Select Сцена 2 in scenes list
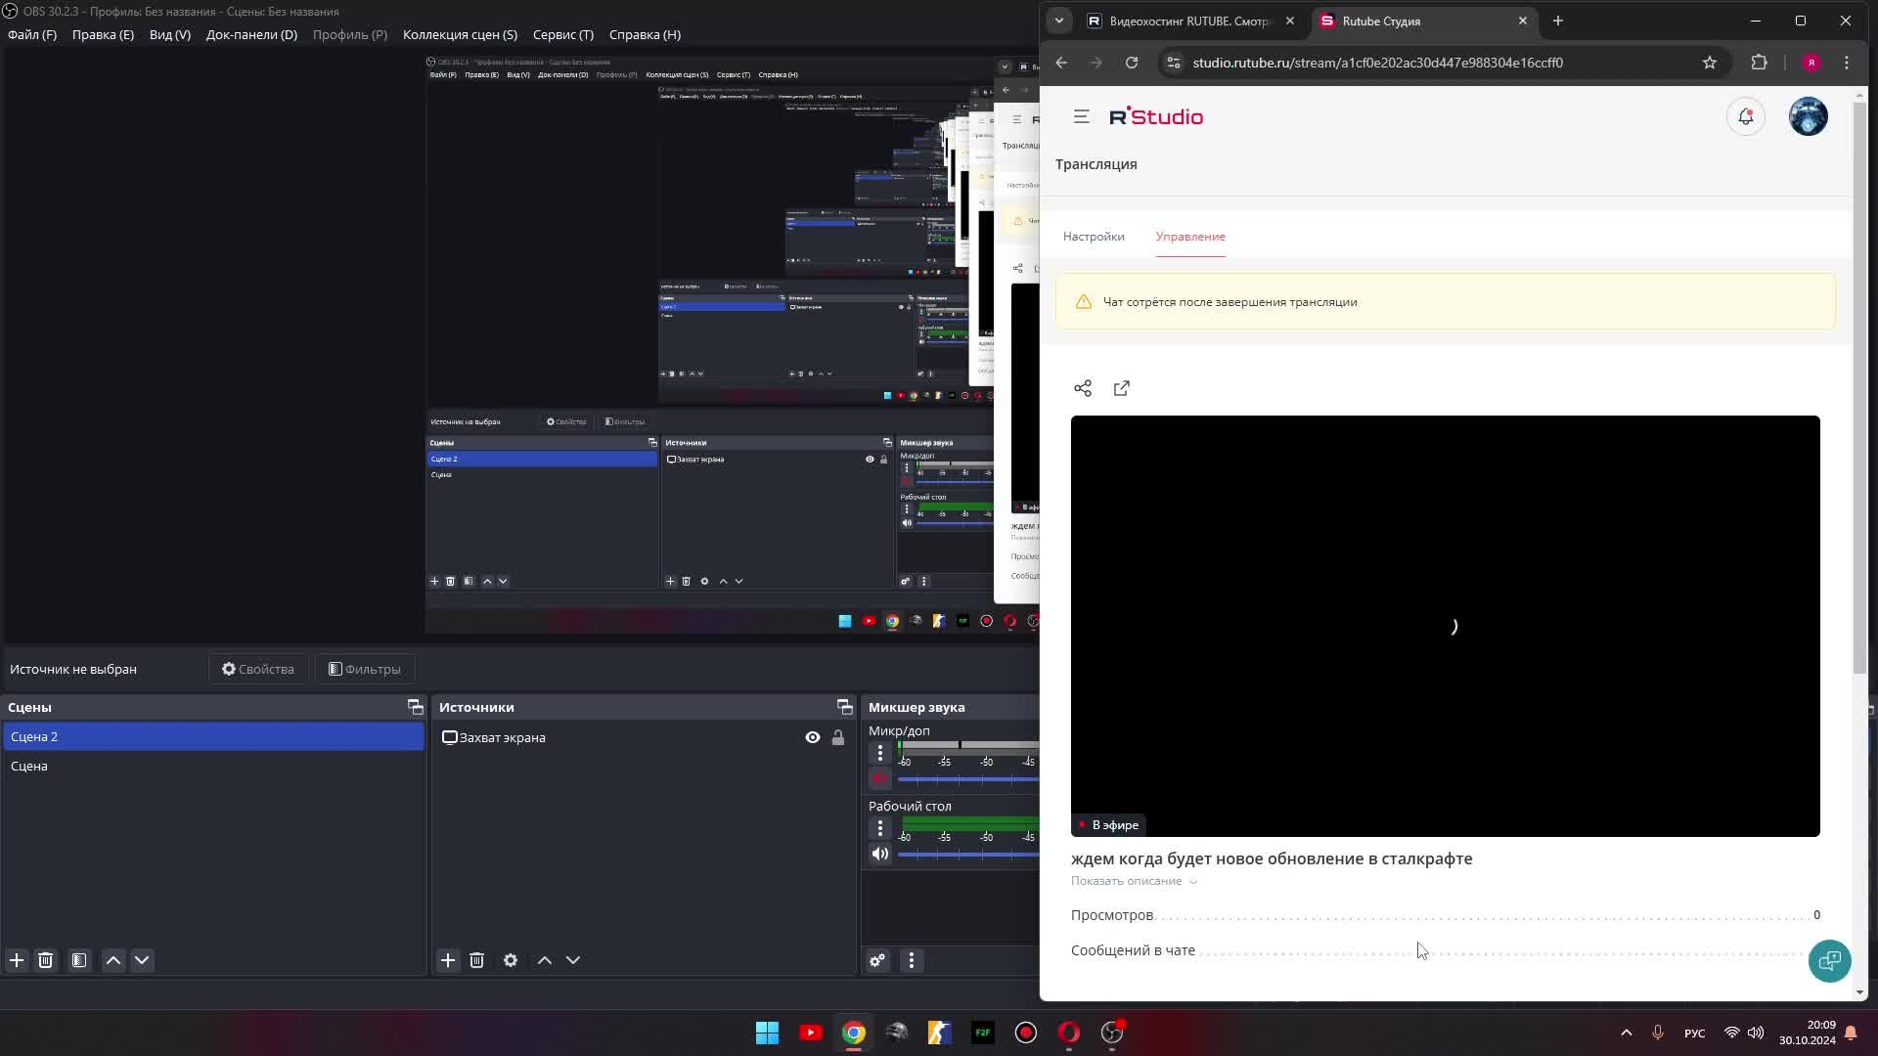 [x=213, y=737]
